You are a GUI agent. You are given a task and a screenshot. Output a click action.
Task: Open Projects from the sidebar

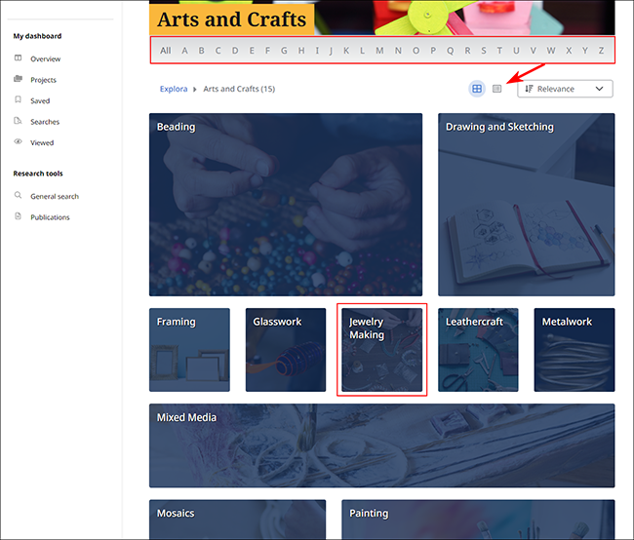[x=43, y=80]
